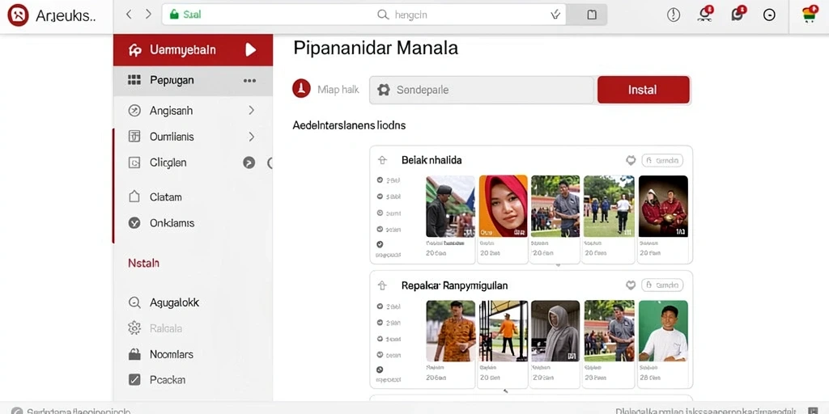Click the search magnifier icon
Image resolution: width=829 pixels, height=414 pixels.
[383, 15]
